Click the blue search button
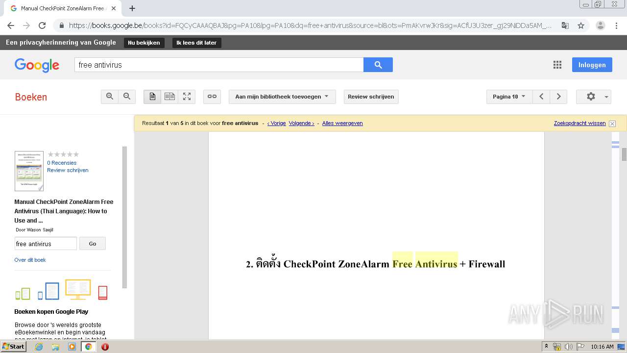Image resolution: width=627 pixels, height=353 pixels. (378, 65)
